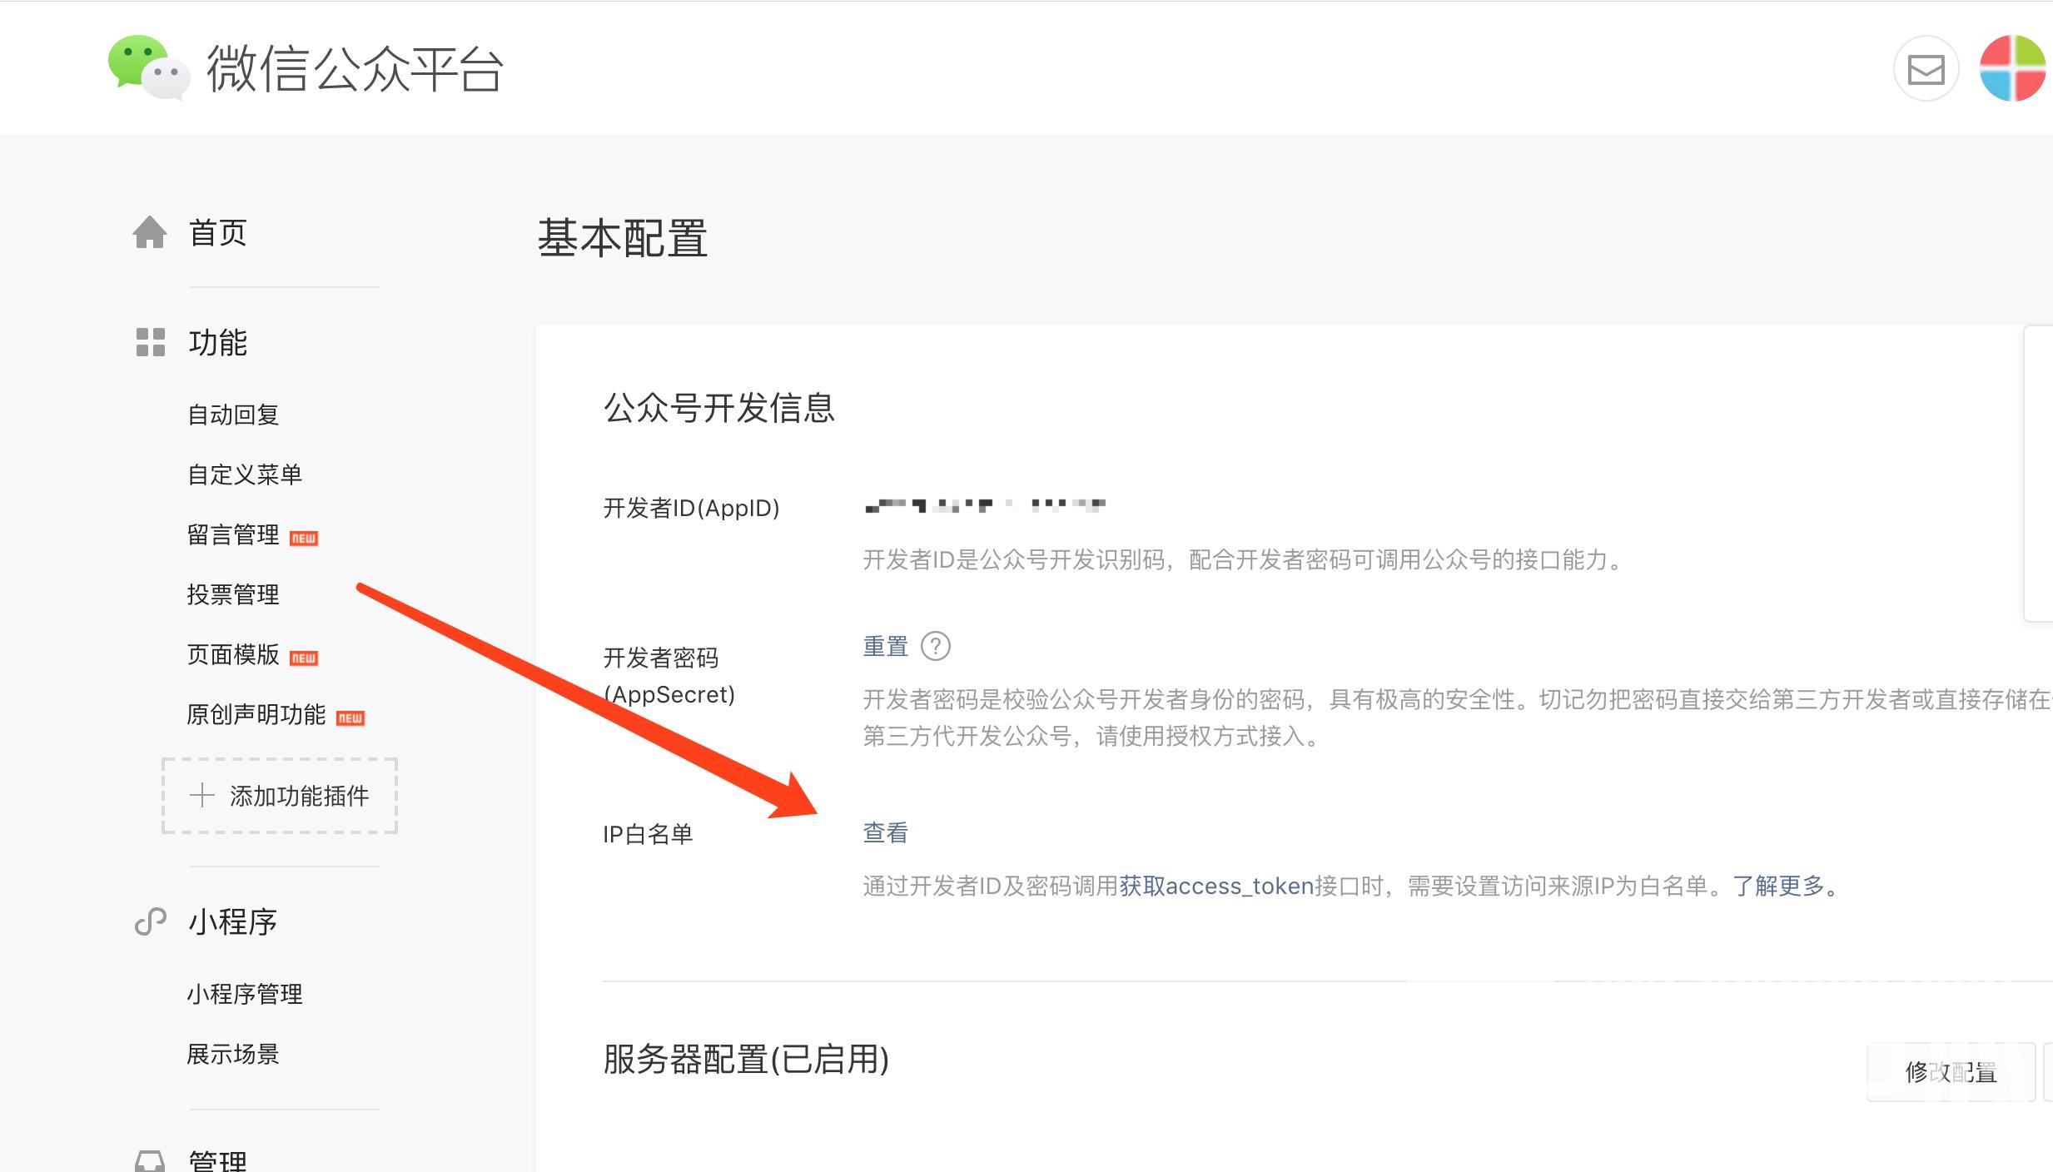Click the WeChat logo chat bubbles
This screenshot has height=1172, width=2053.
[149, 67]
